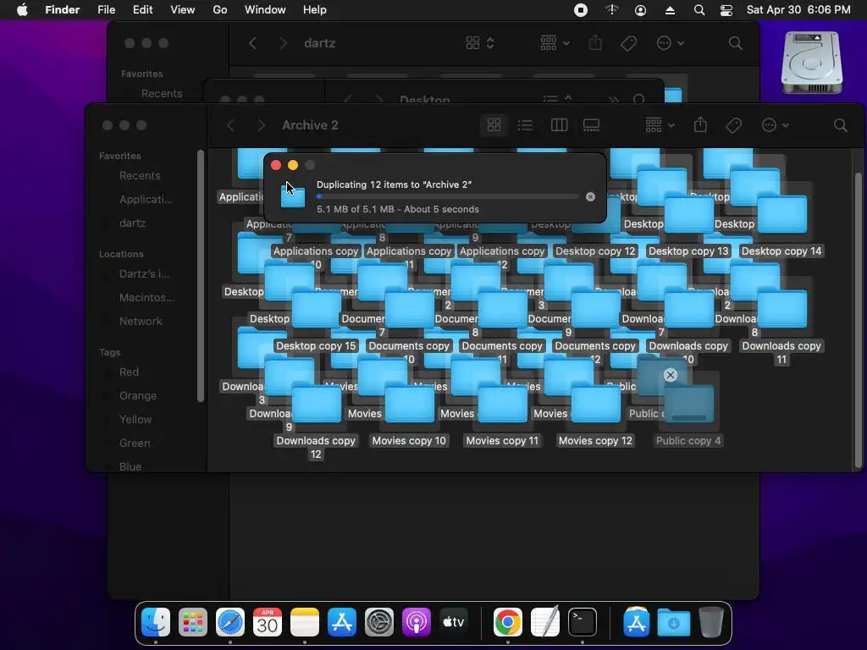Viewport: 867px width, 650px height.
Task: Select the Orange tag in sidebar
Action: click(x=138, y=396)
